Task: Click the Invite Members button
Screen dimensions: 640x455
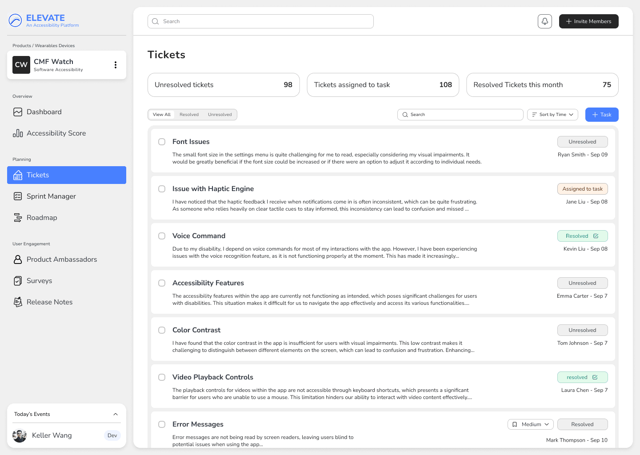Action: 588,21
